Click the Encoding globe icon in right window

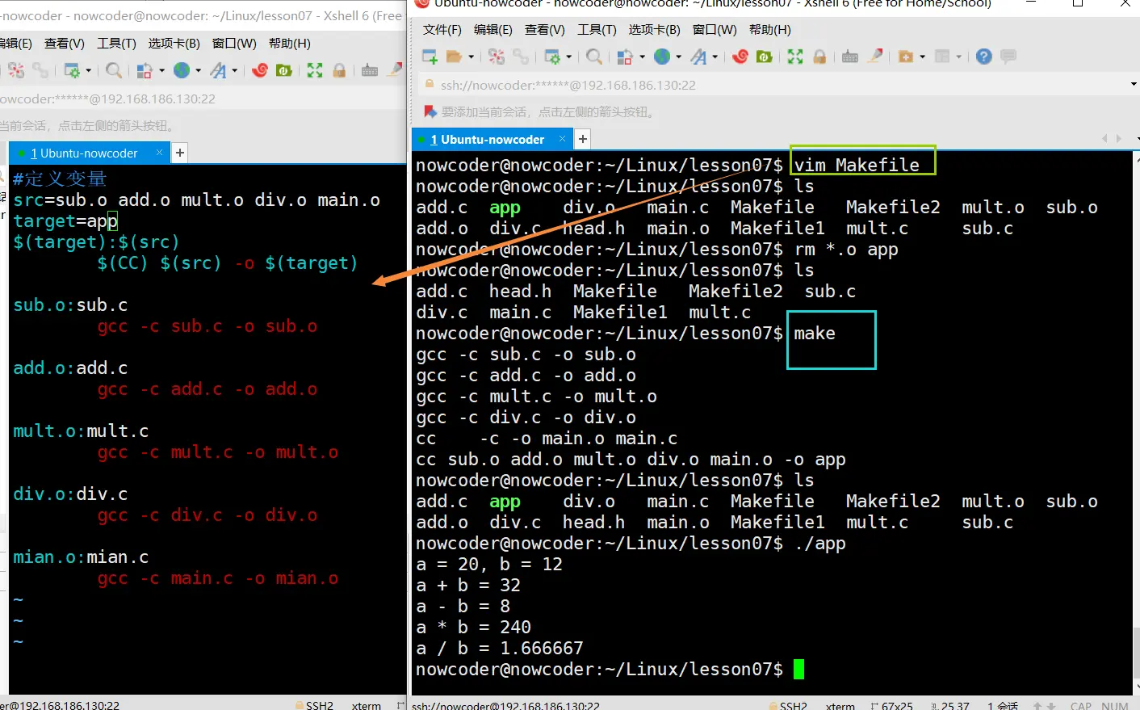click(662, 57)
